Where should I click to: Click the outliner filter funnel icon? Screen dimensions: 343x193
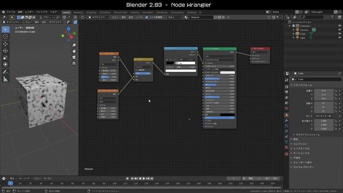(332, 17)
